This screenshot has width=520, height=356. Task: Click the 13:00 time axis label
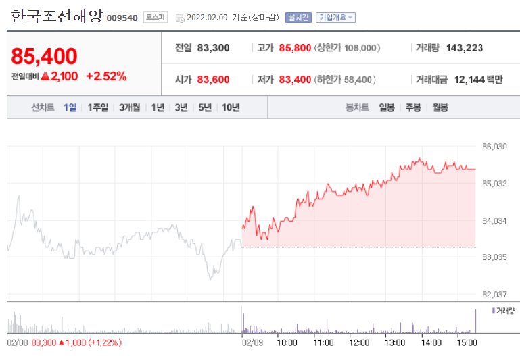click(x=395, y=342)
